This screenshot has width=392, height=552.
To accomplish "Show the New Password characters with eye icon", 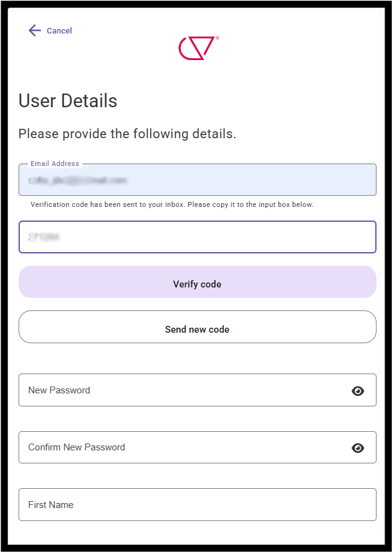I will click(358, 391).
